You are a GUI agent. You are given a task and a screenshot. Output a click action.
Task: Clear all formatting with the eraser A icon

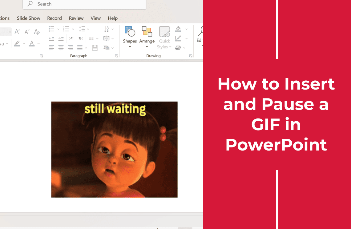(x=37, y=32)
